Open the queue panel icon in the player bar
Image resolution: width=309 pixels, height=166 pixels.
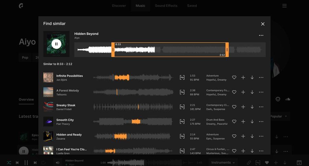coord(299,163)
